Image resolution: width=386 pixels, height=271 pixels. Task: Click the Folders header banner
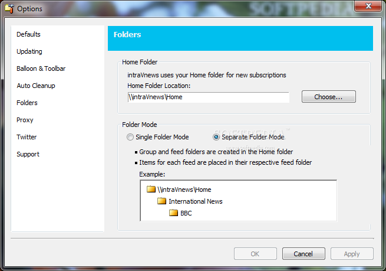tap(240, 38)
